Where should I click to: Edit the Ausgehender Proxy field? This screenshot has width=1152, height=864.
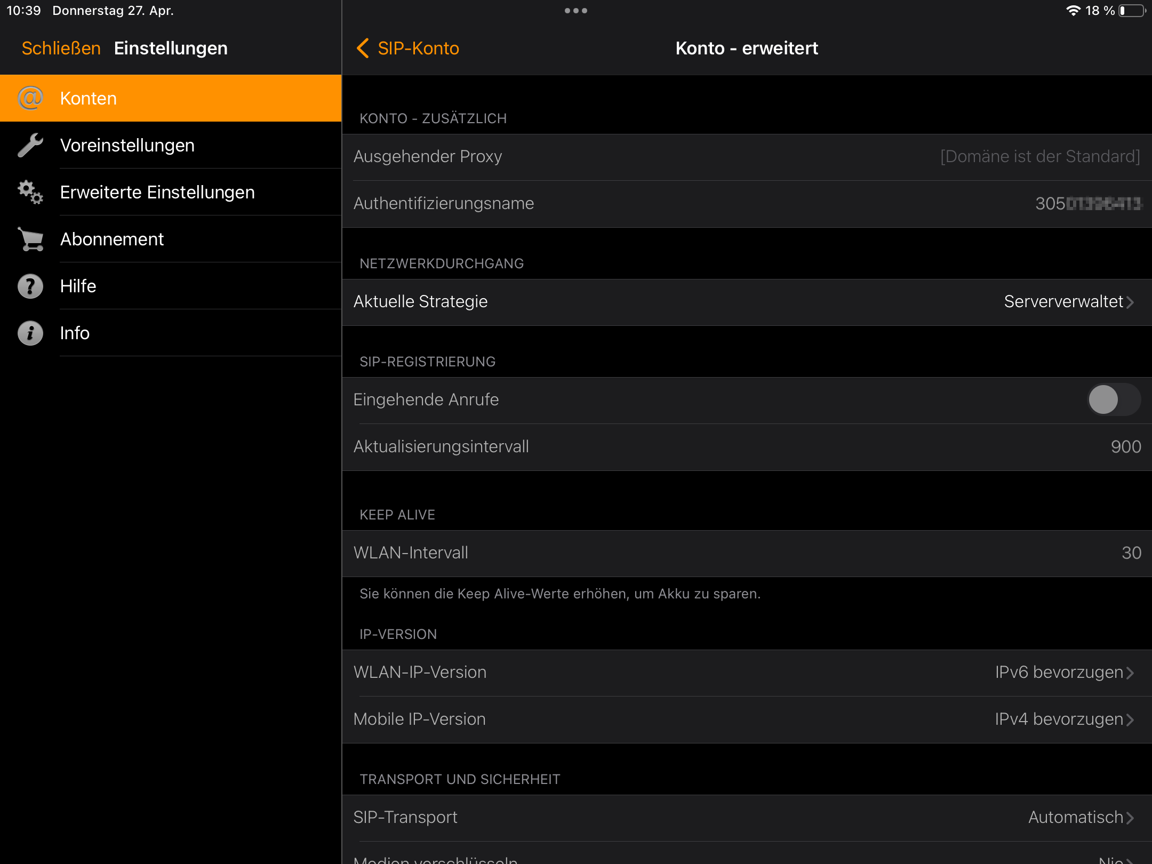coord(747,157)
